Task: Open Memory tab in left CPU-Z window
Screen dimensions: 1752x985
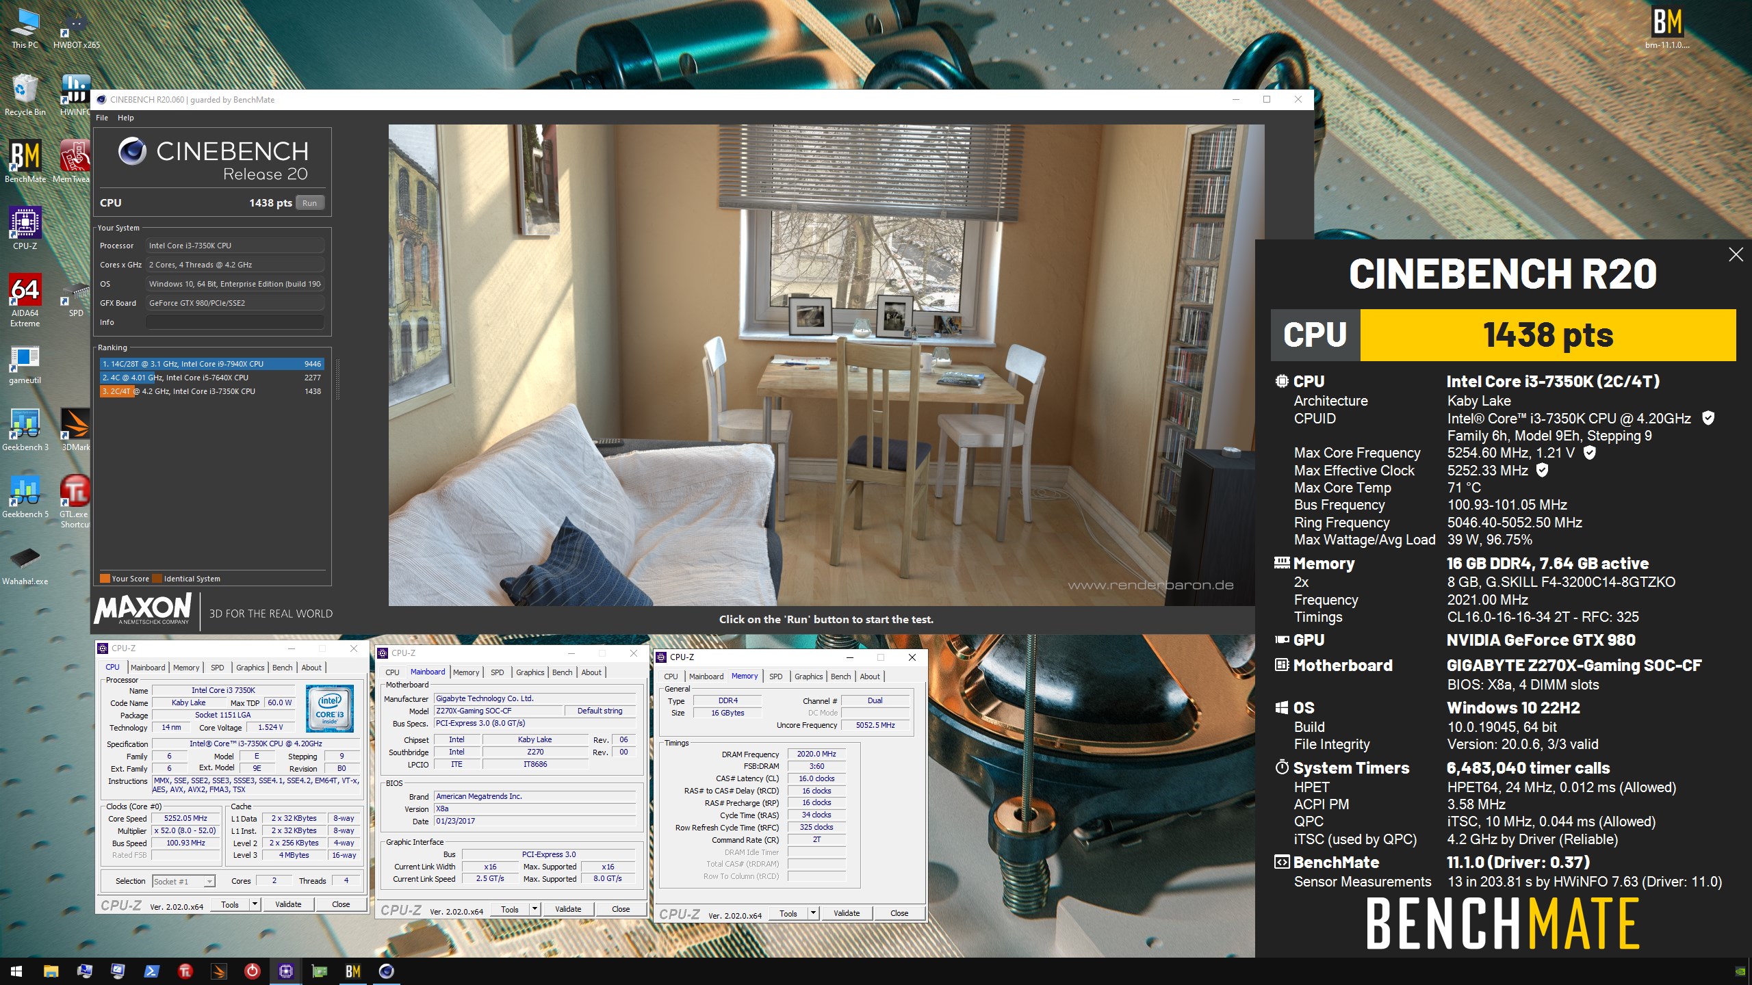Action: pyautogui.click(x=186, y=668)
